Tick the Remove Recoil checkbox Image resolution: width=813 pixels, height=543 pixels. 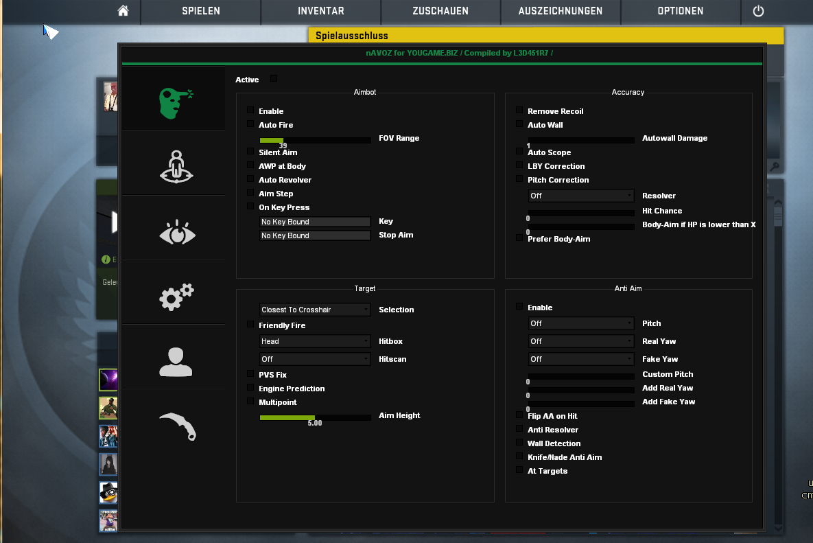[x=519, y=111]
